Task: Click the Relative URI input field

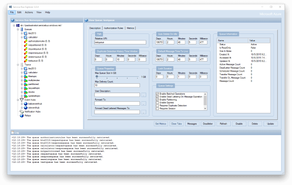Action: point(120,42)
